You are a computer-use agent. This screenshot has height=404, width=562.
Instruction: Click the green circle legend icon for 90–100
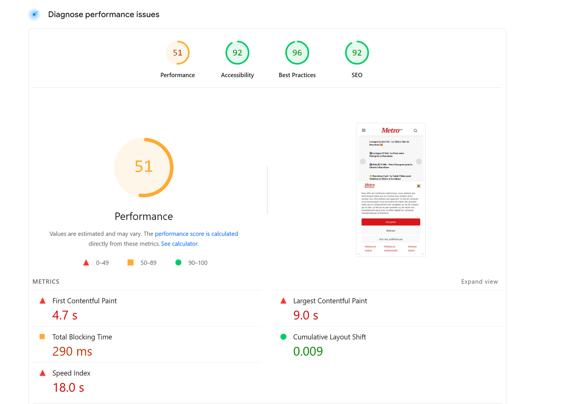pos(178,263)
